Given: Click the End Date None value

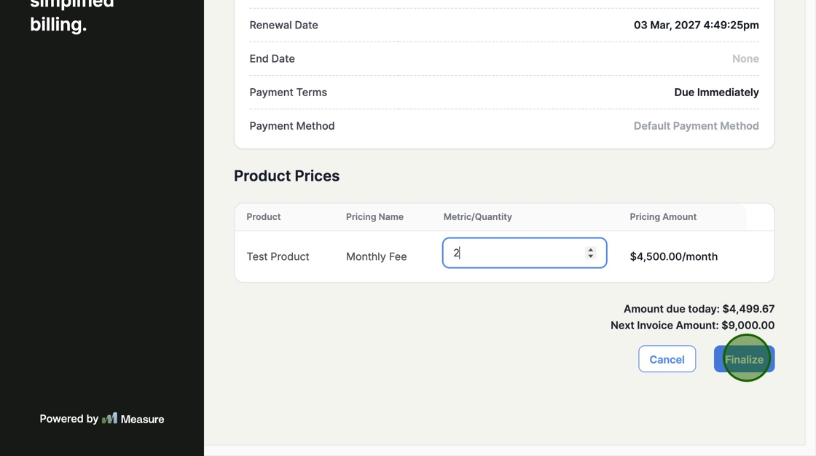Looking at the screenshot, I should 745,59.
